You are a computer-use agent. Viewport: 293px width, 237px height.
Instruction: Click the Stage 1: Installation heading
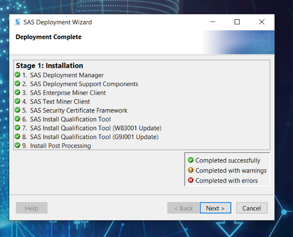[50, 66]
